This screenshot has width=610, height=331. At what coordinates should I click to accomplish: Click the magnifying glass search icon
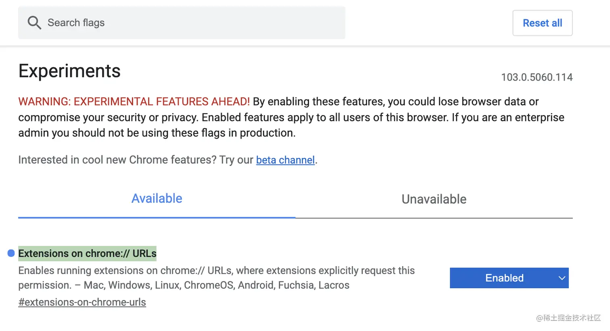pyautogui.click(x=34, y=23)
